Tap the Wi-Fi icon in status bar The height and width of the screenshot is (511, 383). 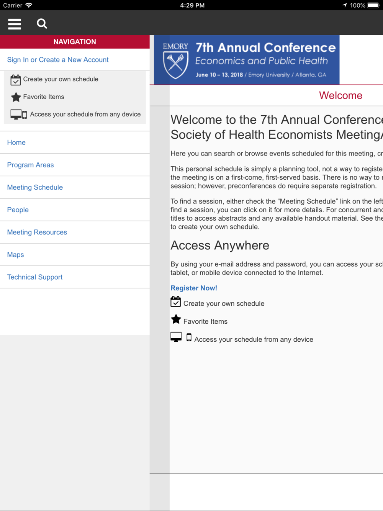29,5
